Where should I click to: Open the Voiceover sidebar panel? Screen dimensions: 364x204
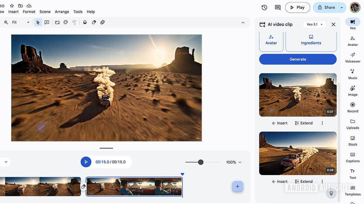click(352, 58)
